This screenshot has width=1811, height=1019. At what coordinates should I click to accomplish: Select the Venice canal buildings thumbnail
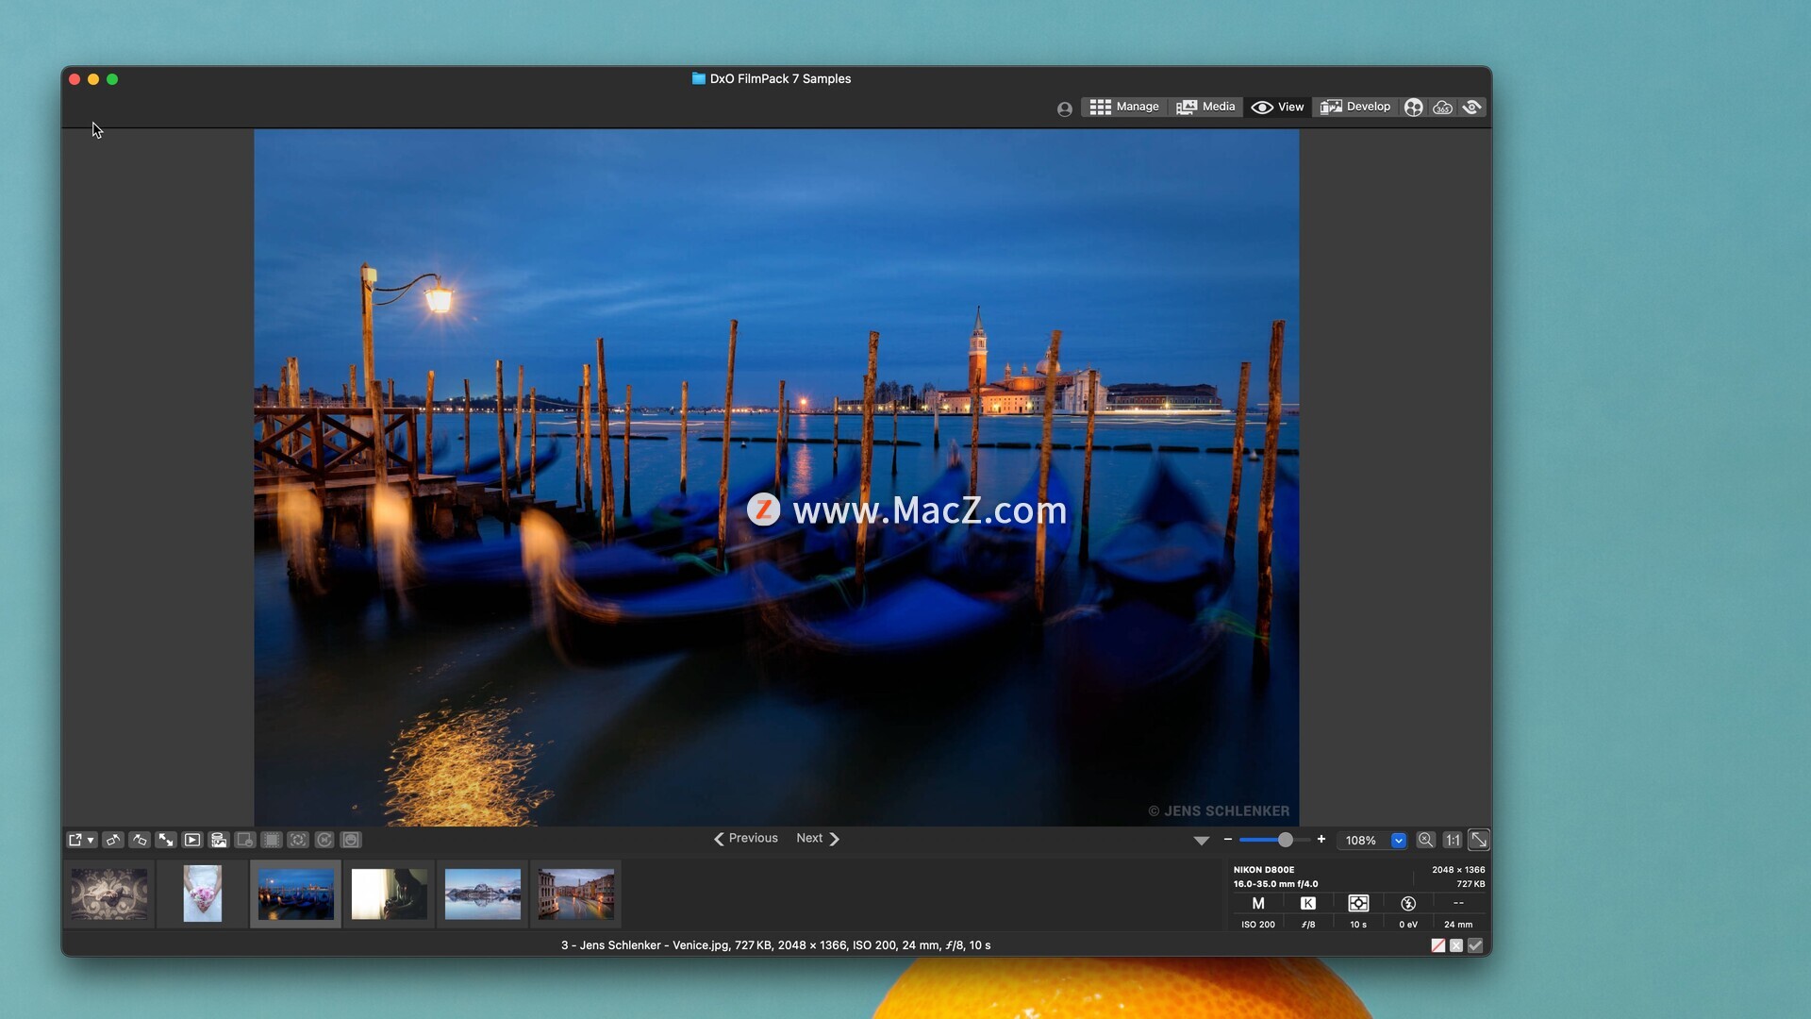pos(575,894)
